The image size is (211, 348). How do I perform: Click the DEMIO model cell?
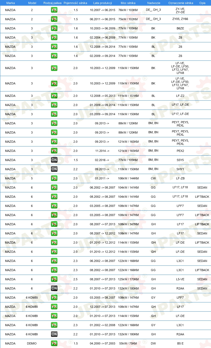tap(32, 343)
